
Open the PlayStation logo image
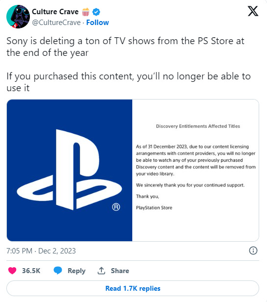pyautogui.click(x=70, y=170)
